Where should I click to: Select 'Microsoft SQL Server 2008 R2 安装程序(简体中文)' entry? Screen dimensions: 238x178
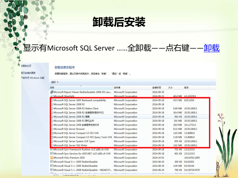pyautogui.click(x=79, y=113)
